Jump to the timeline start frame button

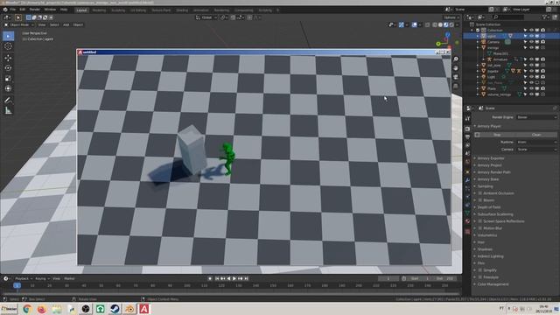pyautogui.click(x=217, y=278)
